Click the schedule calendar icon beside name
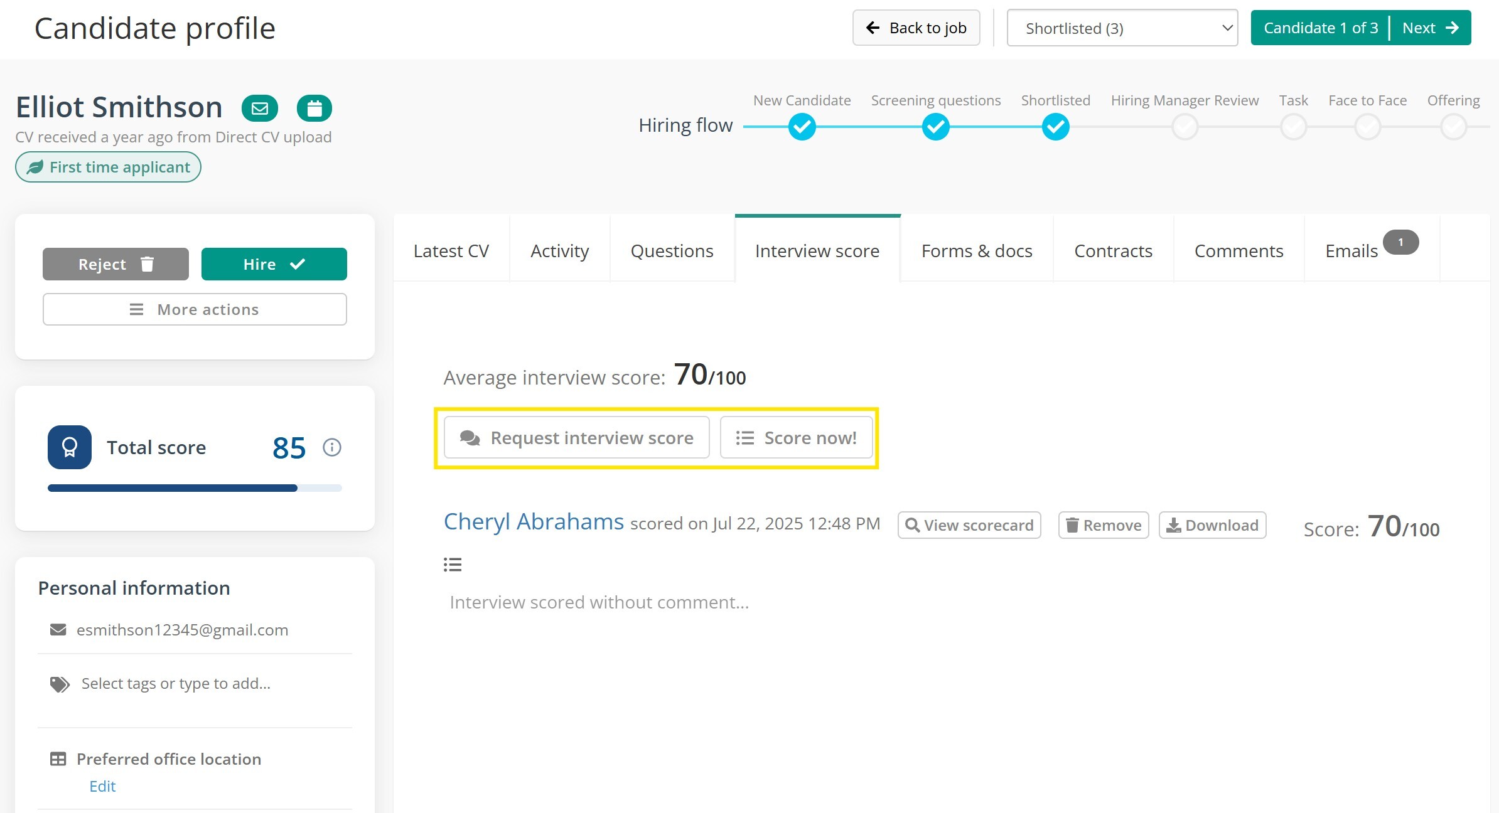1499x813 pixels. click(x=314, y=108)
